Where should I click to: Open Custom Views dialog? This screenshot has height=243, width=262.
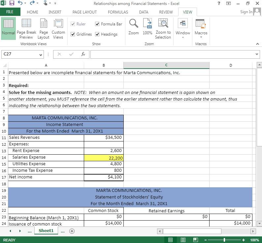pyautogui.click(x=58, y=29)
